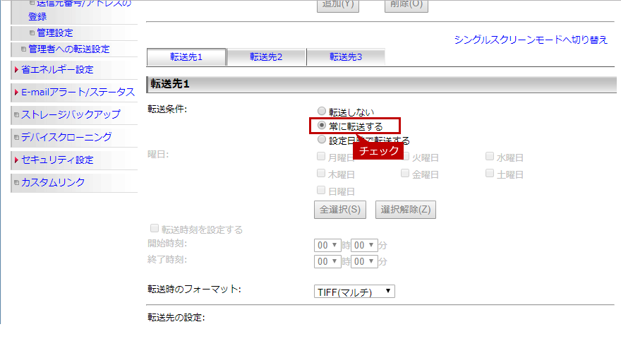Switch to the 転送先3 tab
621x358 pixels.
tap(346, 56)
